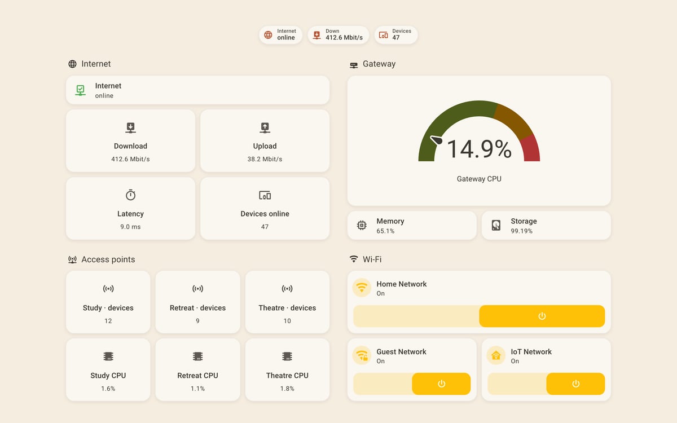Image resolution: width=677 pixels, height=423 pixels.
Task: Open the Down 412.6 Mbit/s chip
Action: point(338,35)
